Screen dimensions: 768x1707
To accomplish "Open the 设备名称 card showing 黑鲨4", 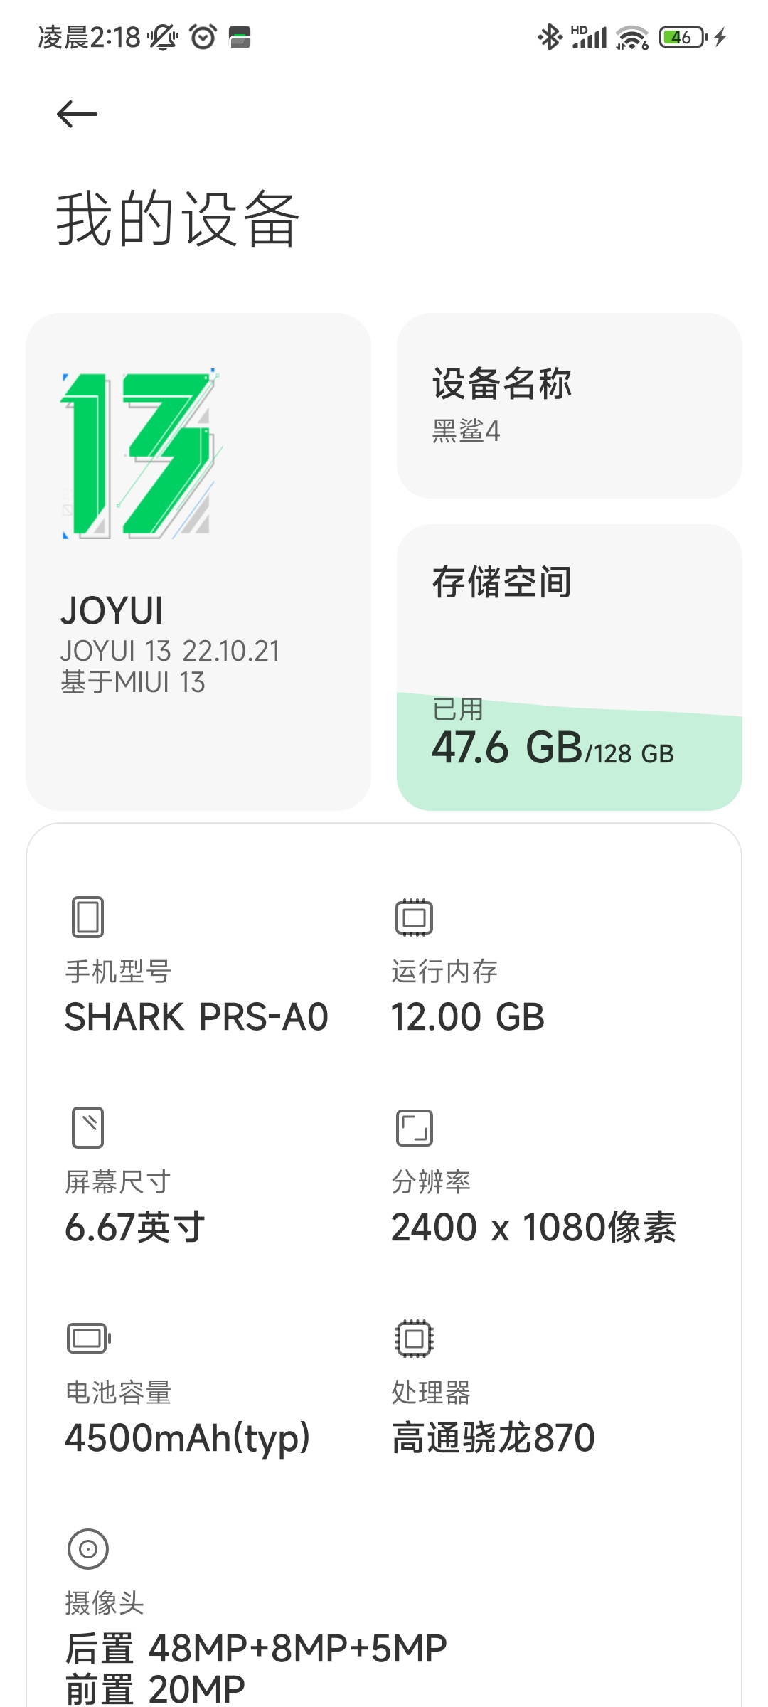I will [570, 405].
